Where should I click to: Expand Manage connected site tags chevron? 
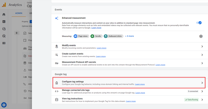pos(202,91)
